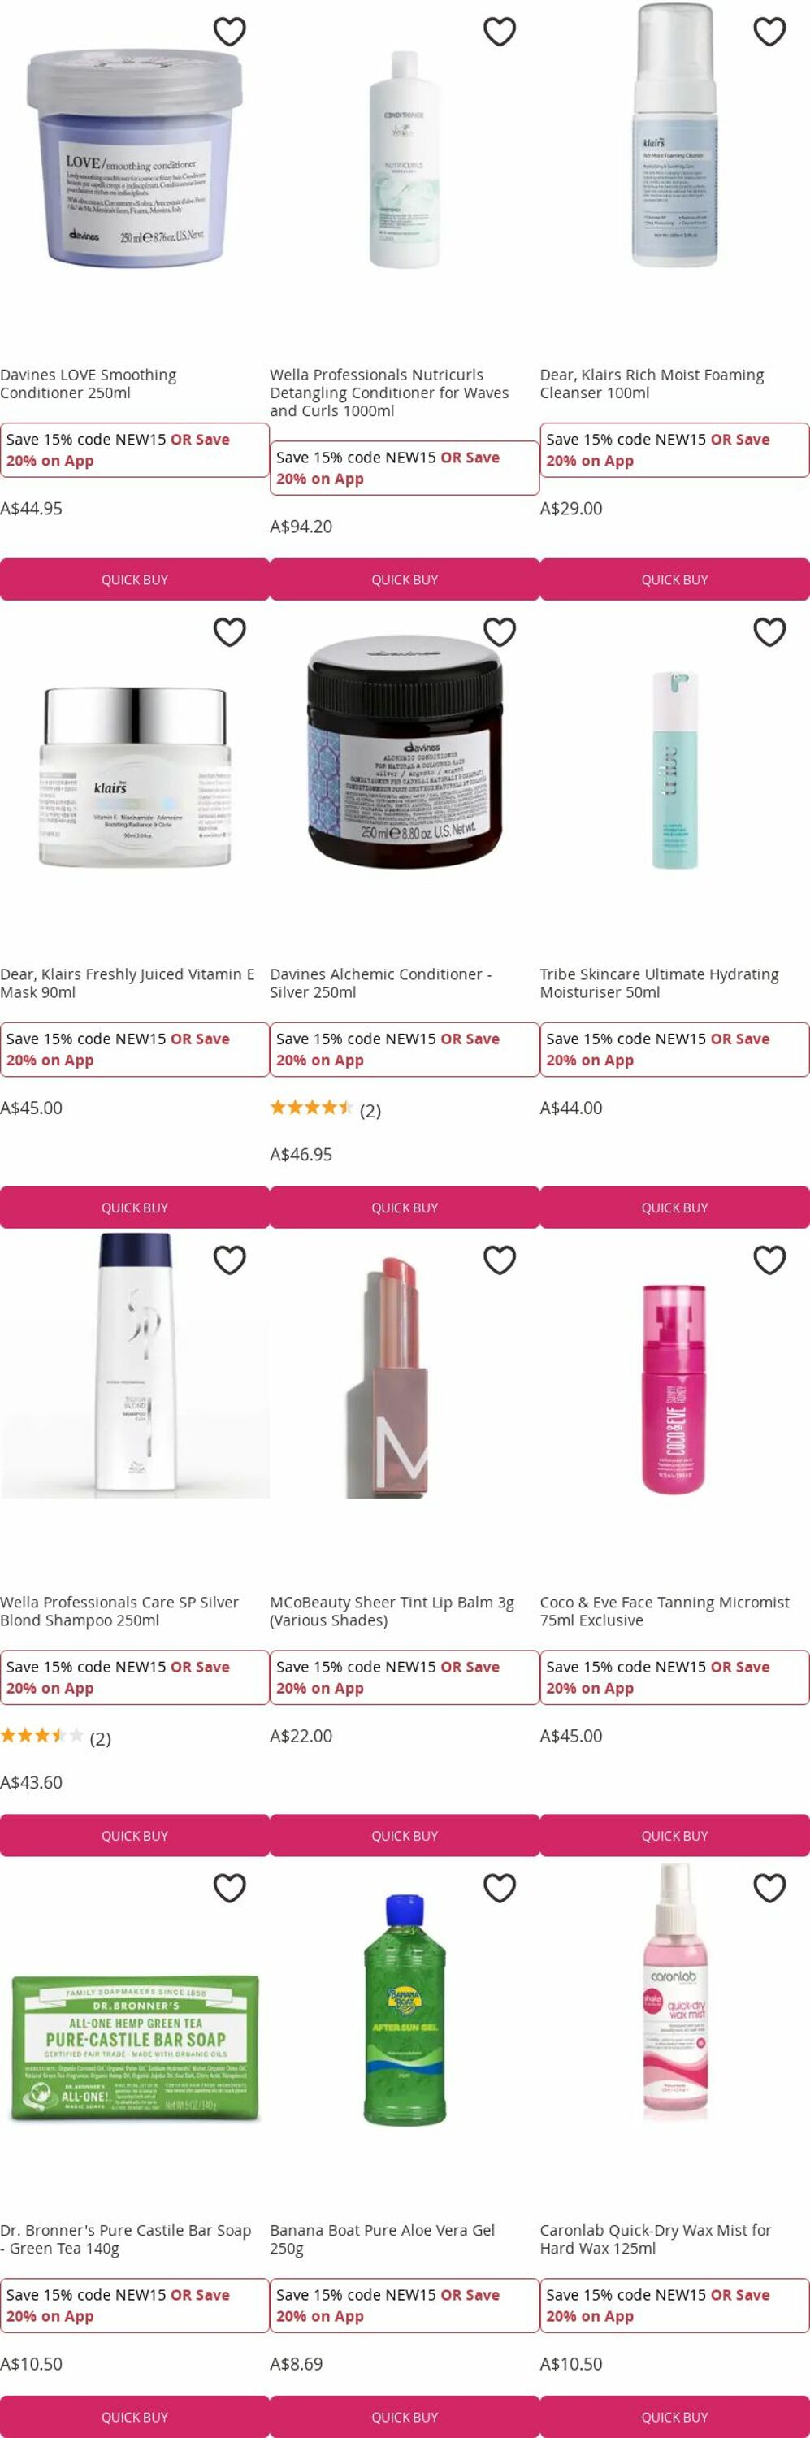Favorite the Wella Nutricurls Detangling Conditioner
Screen dimensions: 810x2438
tap(500, 33)
